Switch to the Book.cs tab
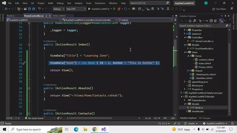The width and height of the screenshot is (237, 133). point(11,16)
